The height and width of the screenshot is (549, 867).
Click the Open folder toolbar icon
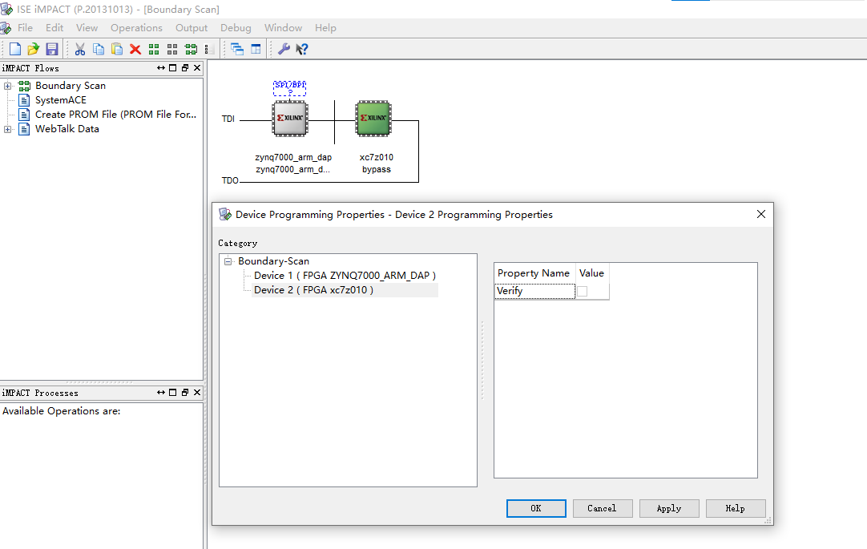33,49
